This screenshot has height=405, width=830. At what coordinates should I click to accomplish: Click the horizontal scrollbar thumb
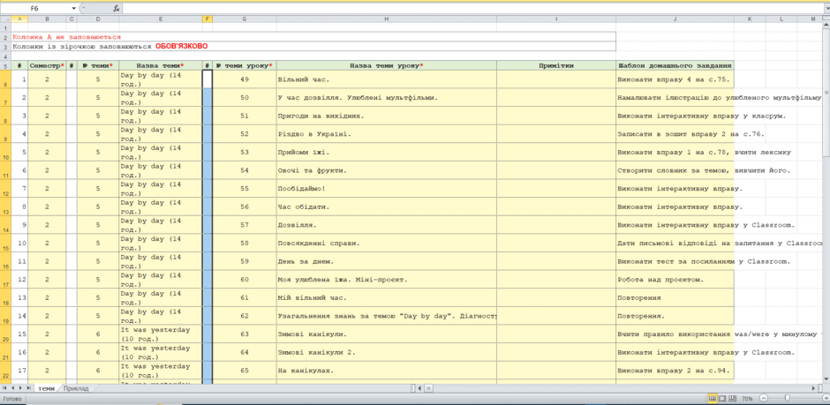tap(427, 388)
